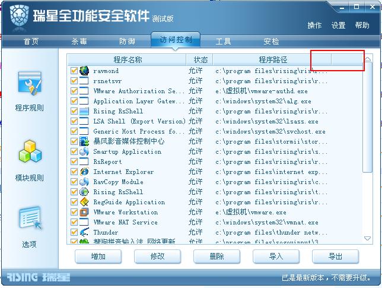Viewport: 382px width, 288px height.
Task: Select path c:\windows\system32\vmnat.exe
Action: click(267, 222)
